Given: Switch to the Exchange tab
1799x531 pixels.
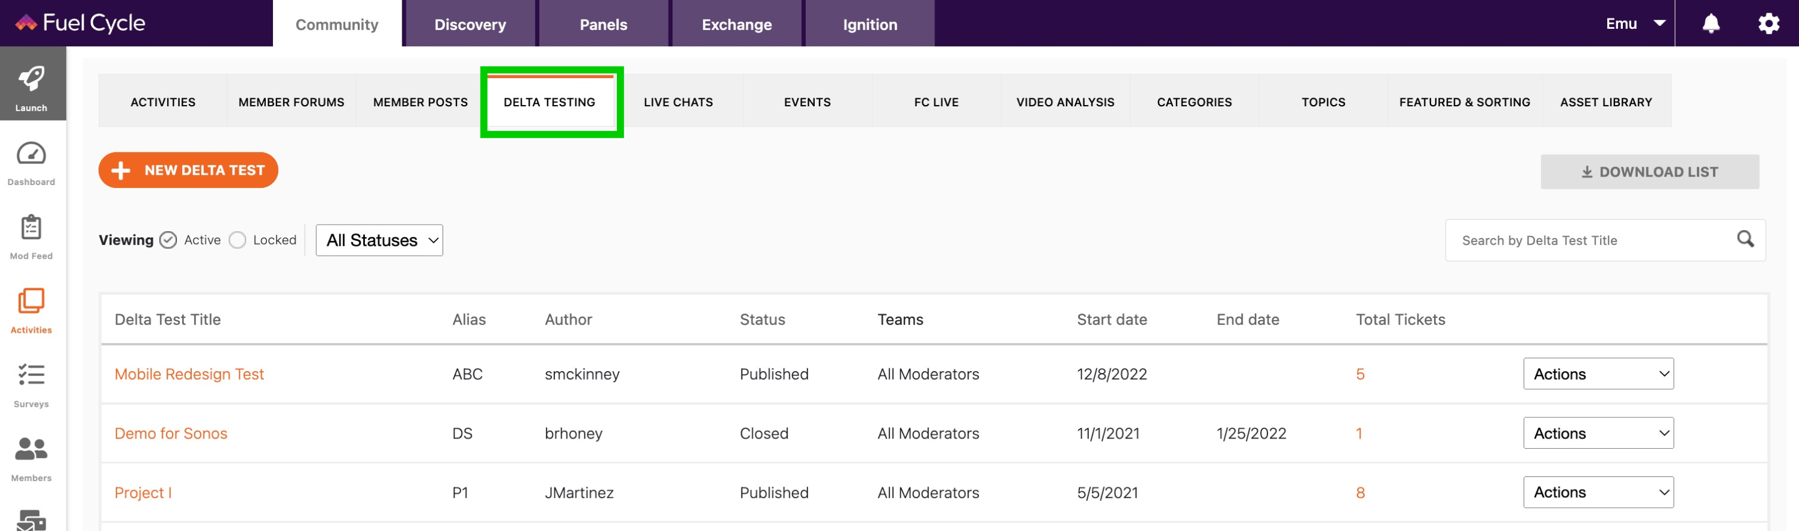Looking at the screenshot, I should (737, 25).
